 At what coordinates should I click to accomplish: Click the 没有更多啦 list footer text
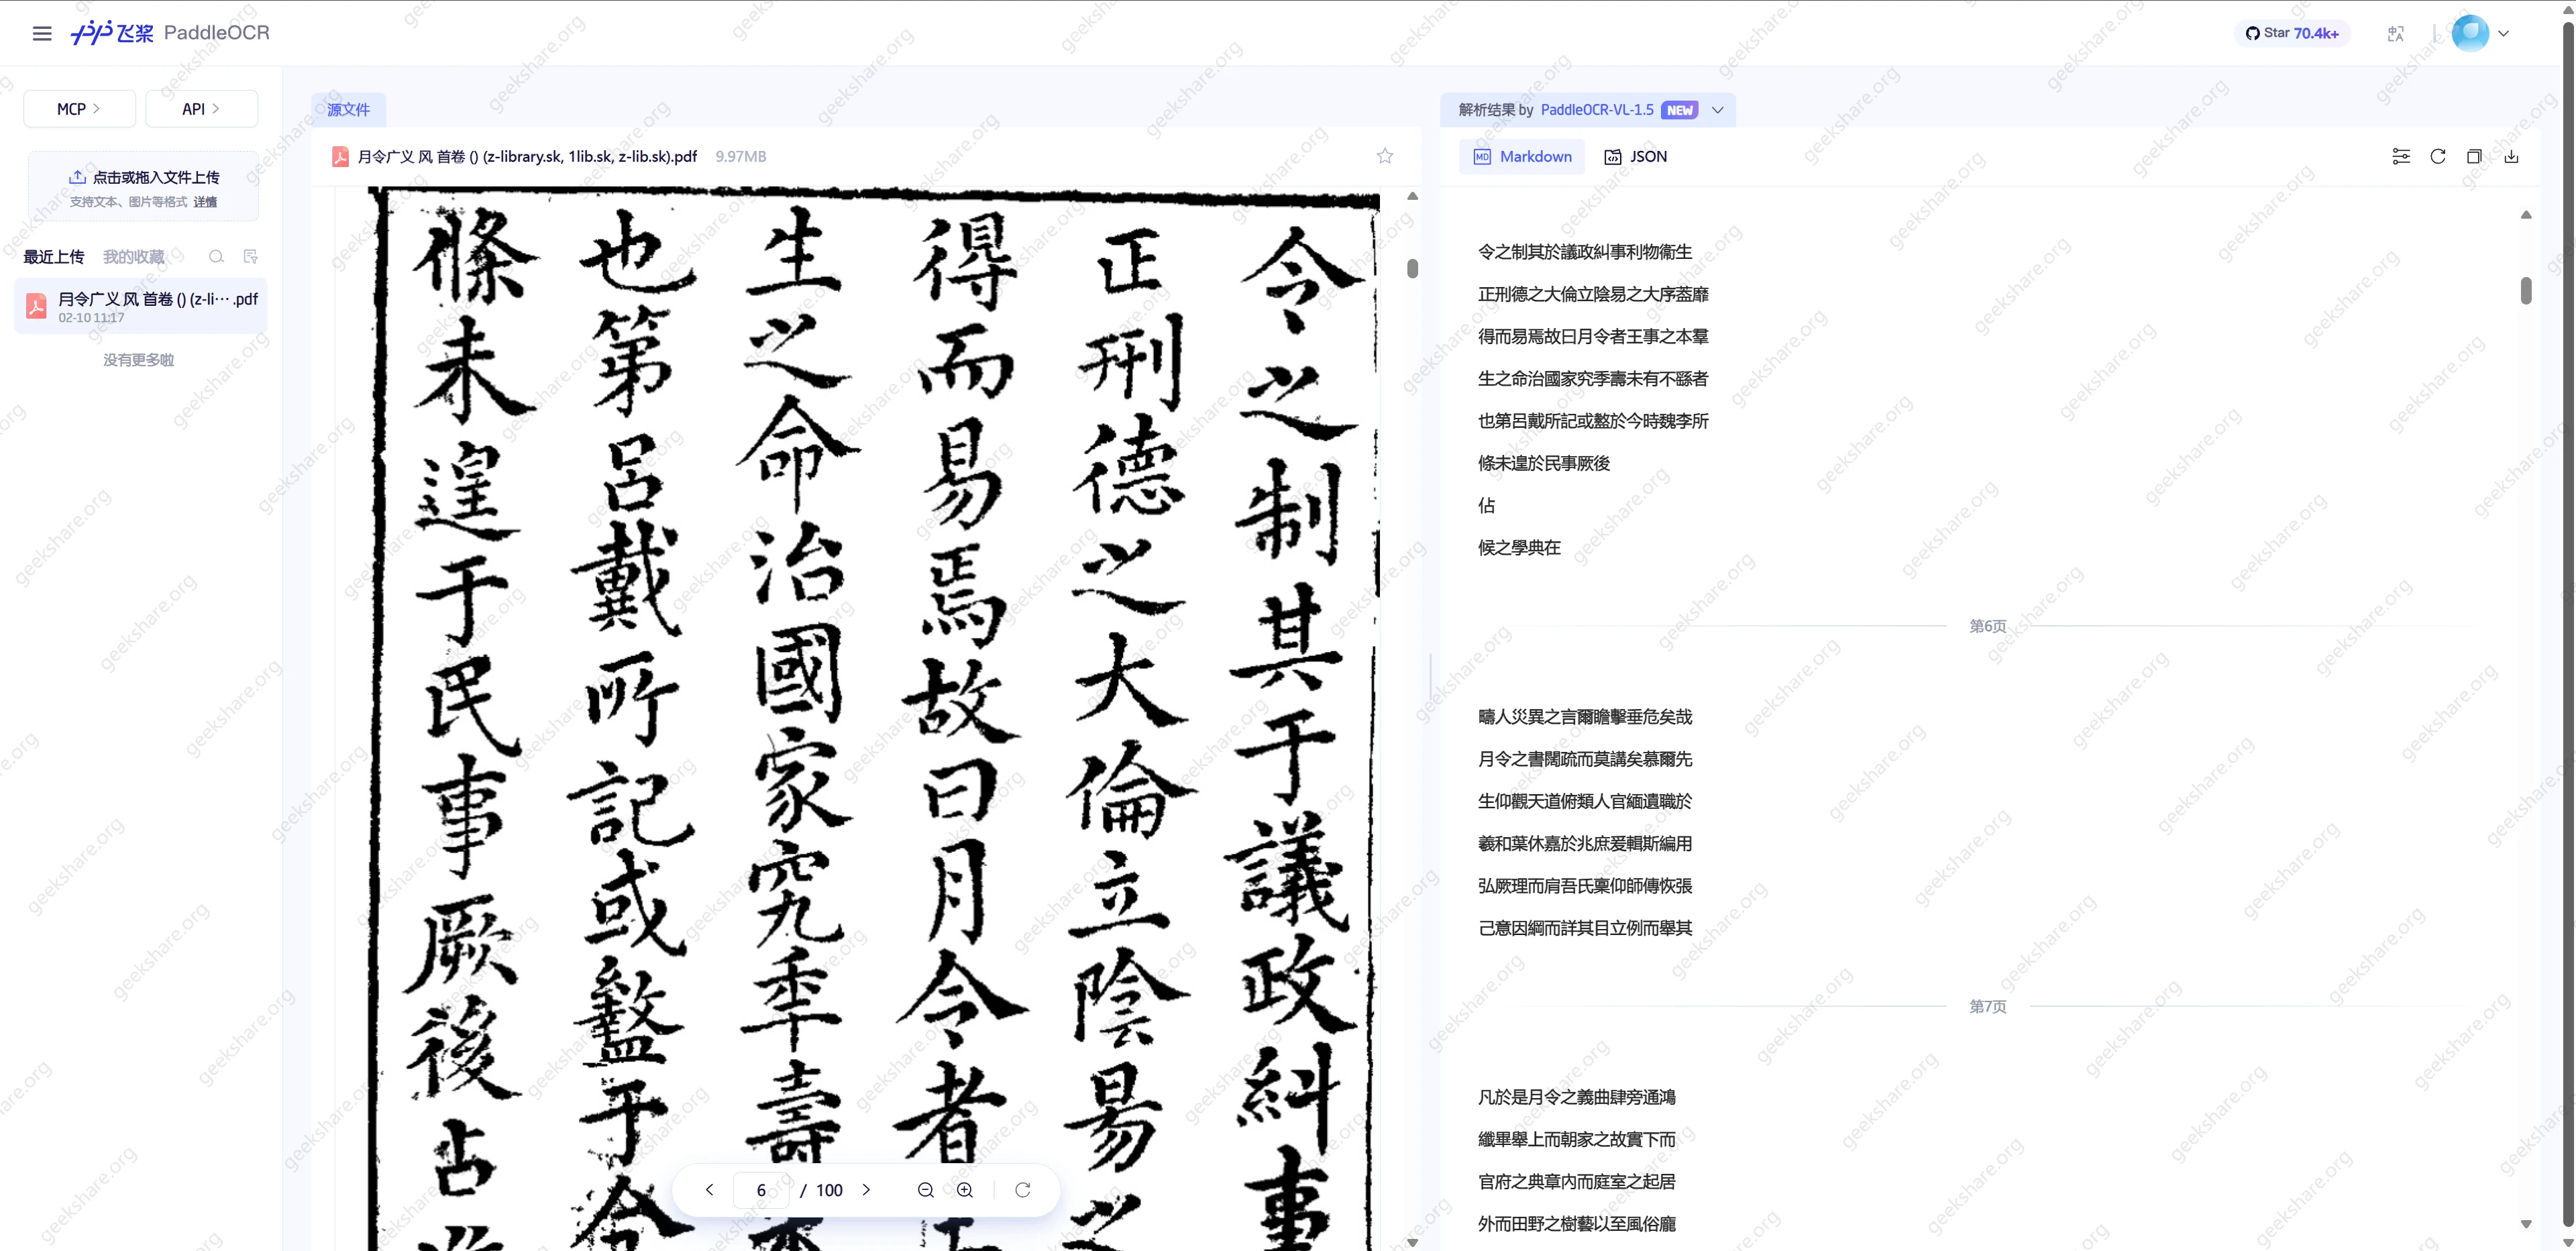(x=139, y=360)
